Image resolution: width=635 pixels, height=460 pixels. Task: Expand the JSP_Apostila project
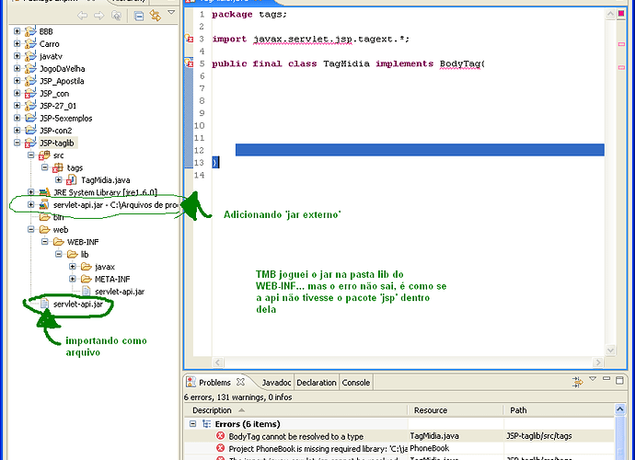coord(17,81)
